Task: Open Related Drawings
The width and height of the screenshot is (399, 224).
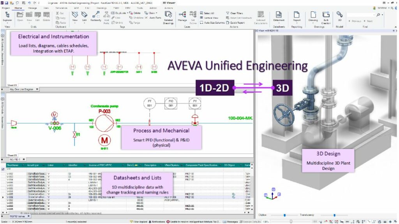Action: (x=168, y=17)
